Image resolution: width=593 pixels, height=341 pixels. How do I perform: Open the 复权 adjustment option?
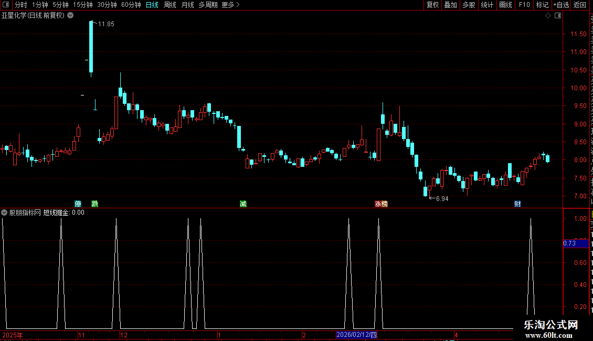click(x=432, y=5)
